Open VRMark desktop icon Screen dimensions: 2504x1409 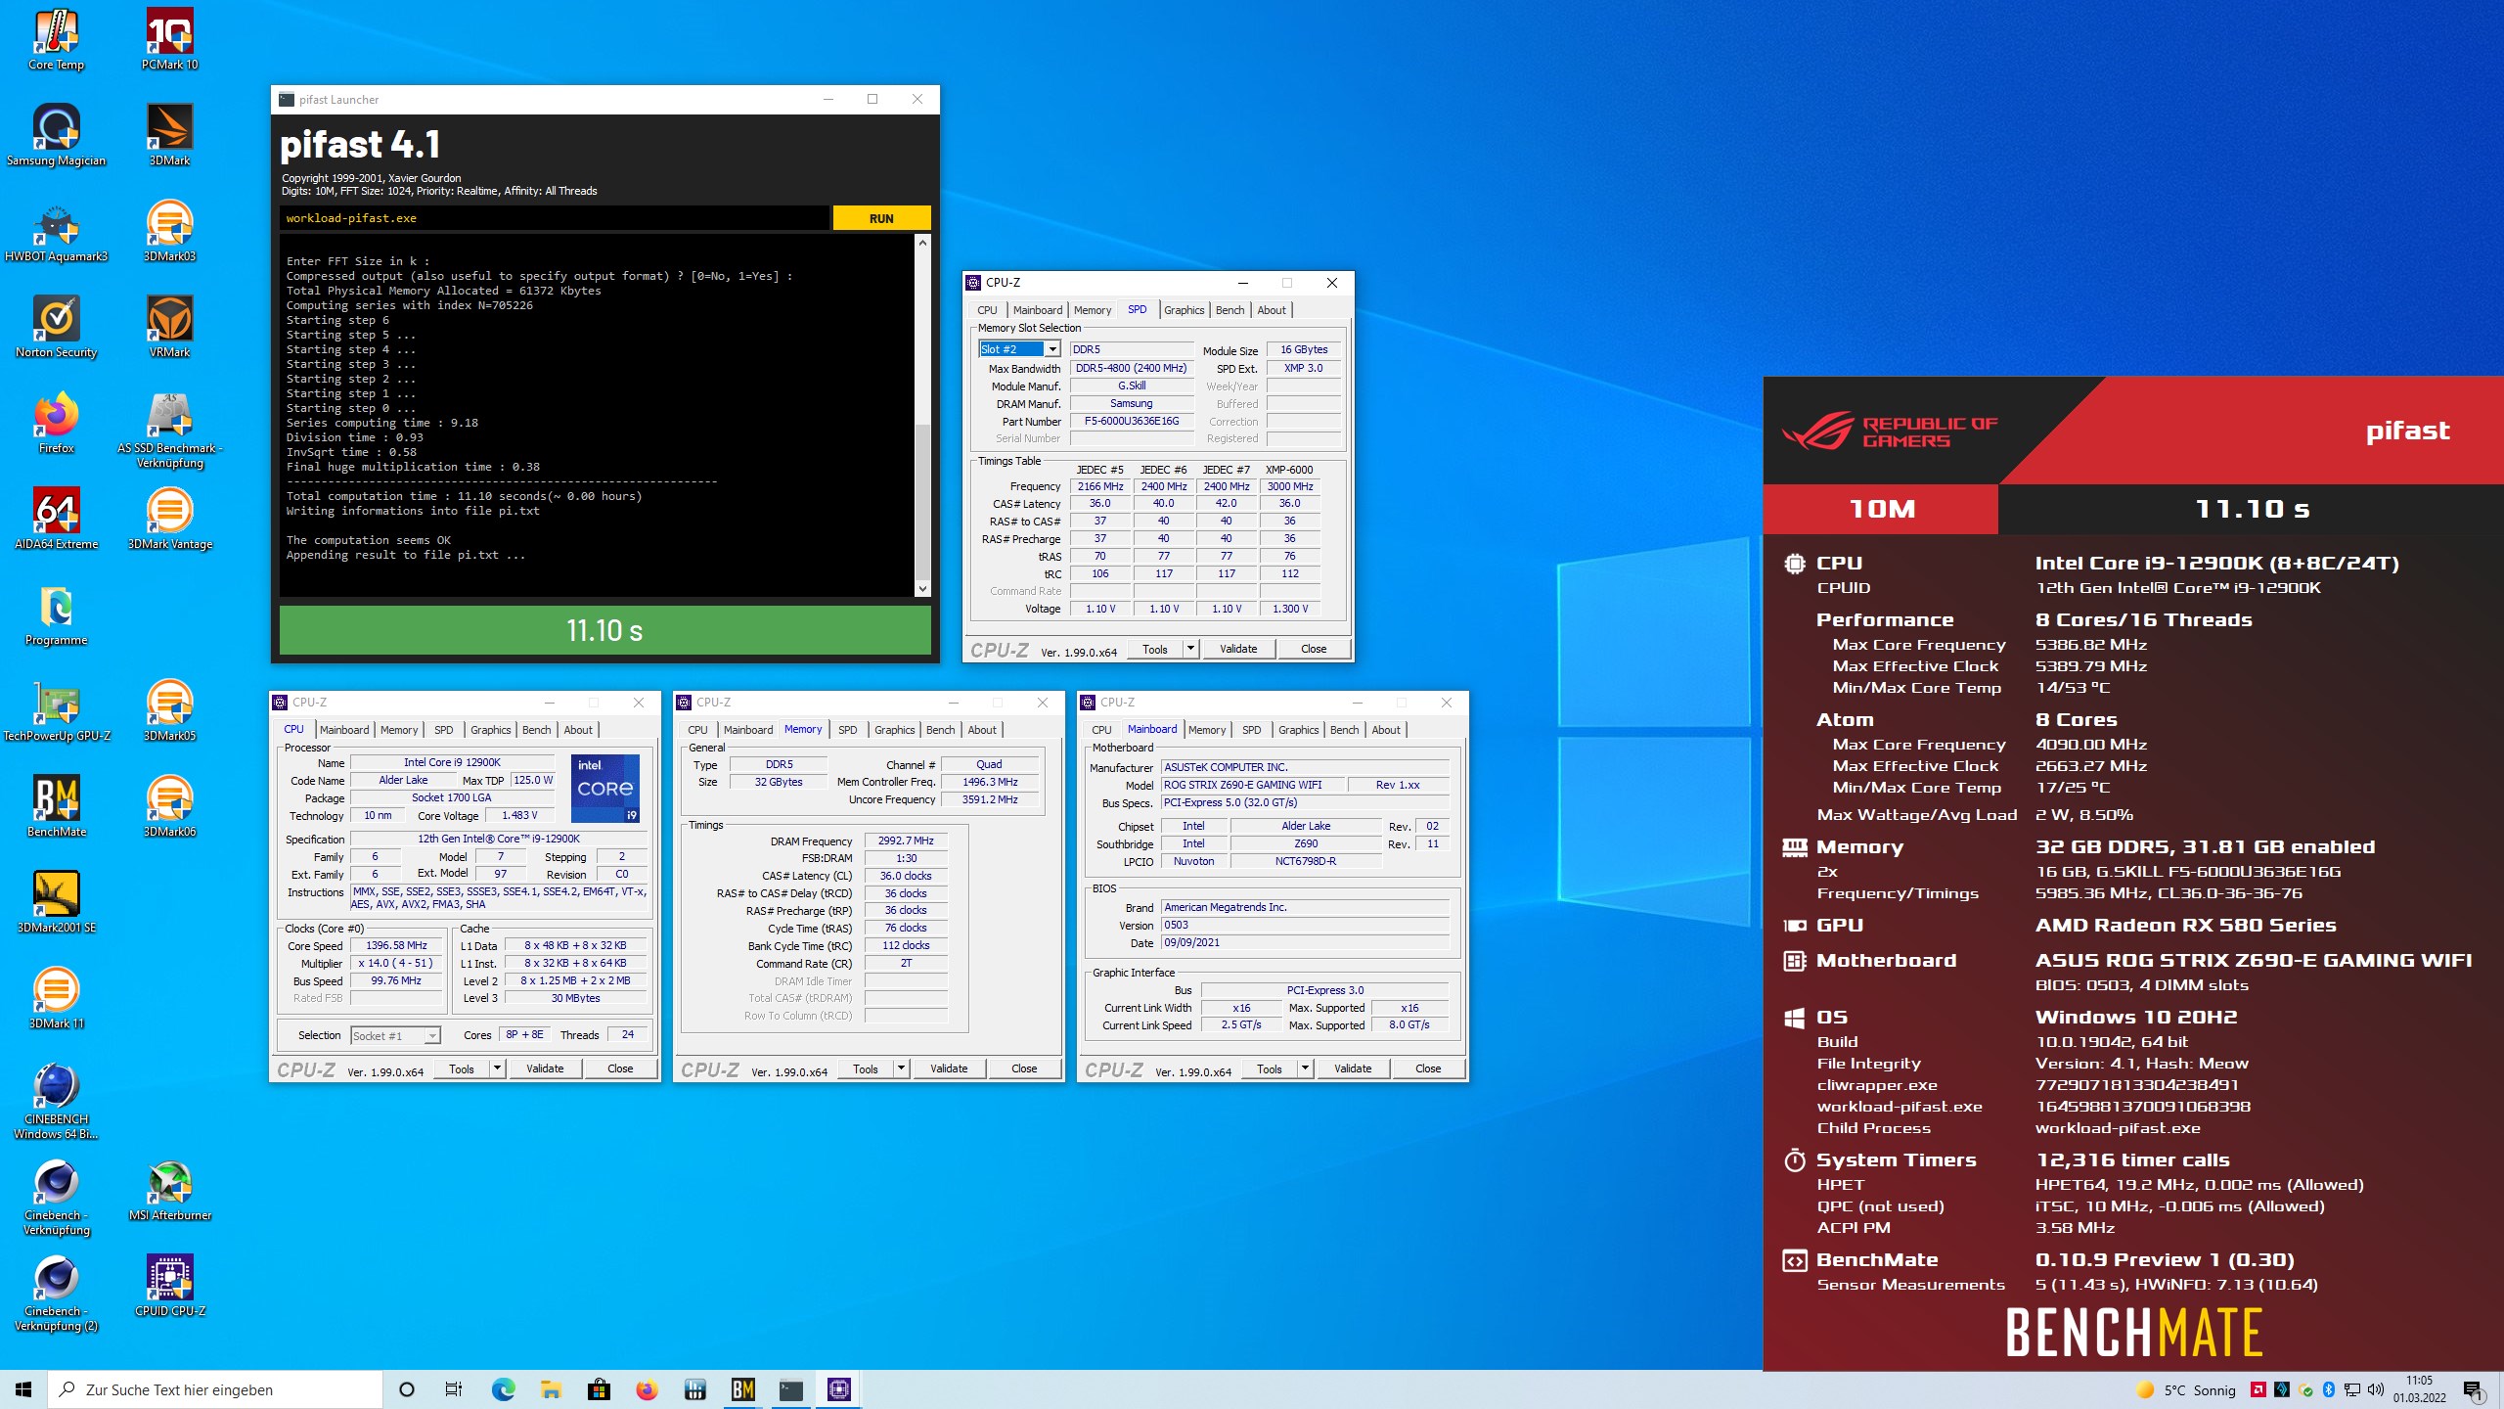click(169, 327)
